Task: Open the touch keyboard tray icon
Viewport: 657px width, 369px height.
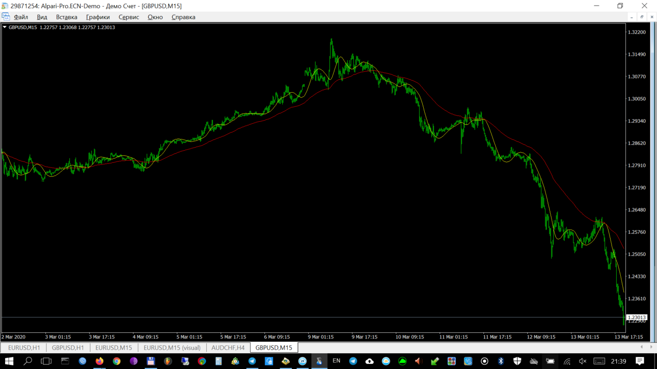Action: click(599, 361)
